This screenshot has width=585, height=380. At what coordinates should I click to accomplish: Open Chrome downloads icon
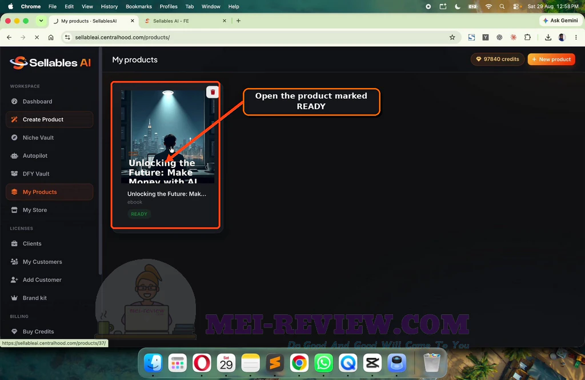pyautogui.click(x=548, y=37)
